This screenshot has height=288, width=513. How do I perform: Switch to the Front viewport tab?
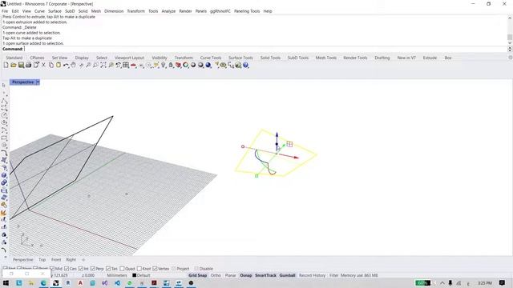[x=56, y=259]
